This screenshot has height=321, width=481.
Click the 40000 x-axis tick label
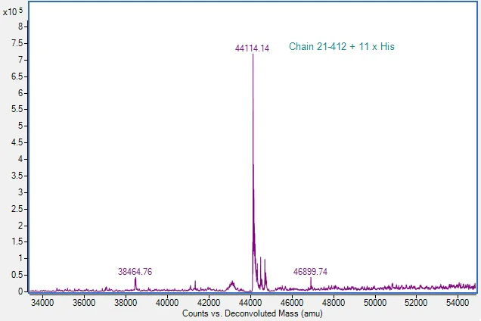167,303
